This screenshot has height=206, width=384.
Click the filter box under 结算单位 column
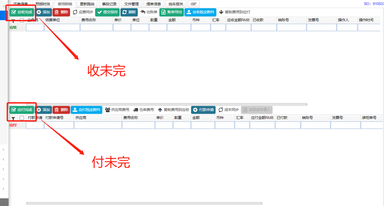pyautogui.click(x=62, y=28)
